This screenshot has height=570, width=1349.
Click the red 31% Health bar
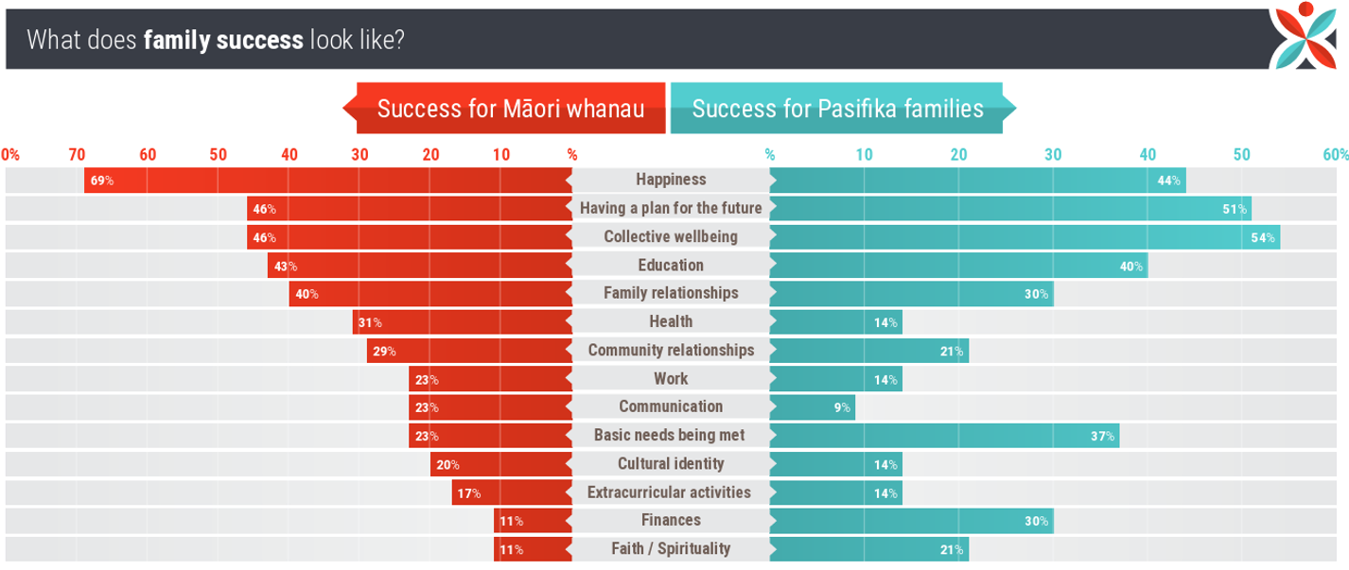tap(463, 321)
